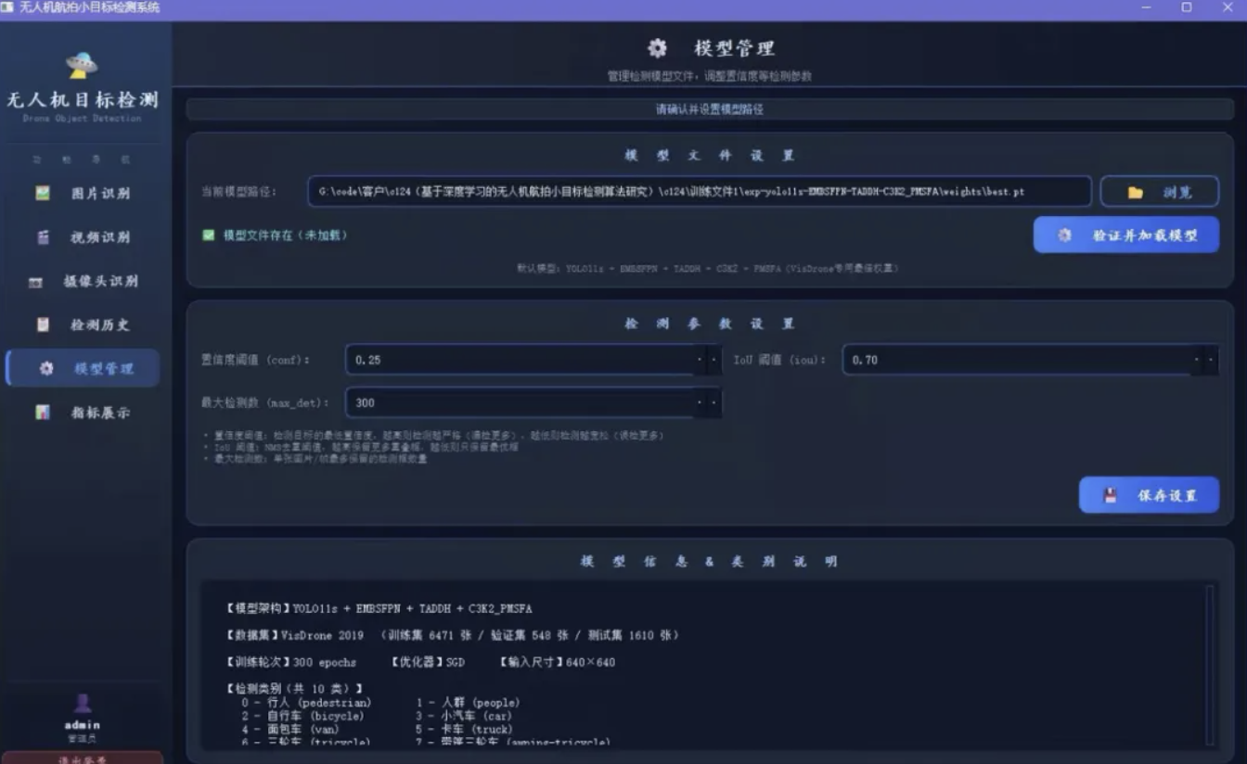Click the right stepper arrow of 置信度阈值

pyautogui.click(x=713, y=360)
